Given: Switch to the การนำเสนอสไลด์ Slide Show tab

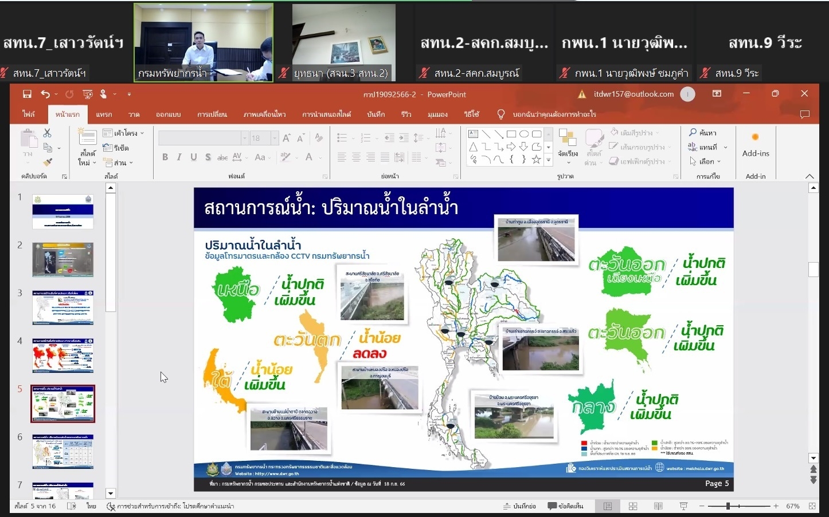Looking at the screenshot, I should click(x=326, y=115).
